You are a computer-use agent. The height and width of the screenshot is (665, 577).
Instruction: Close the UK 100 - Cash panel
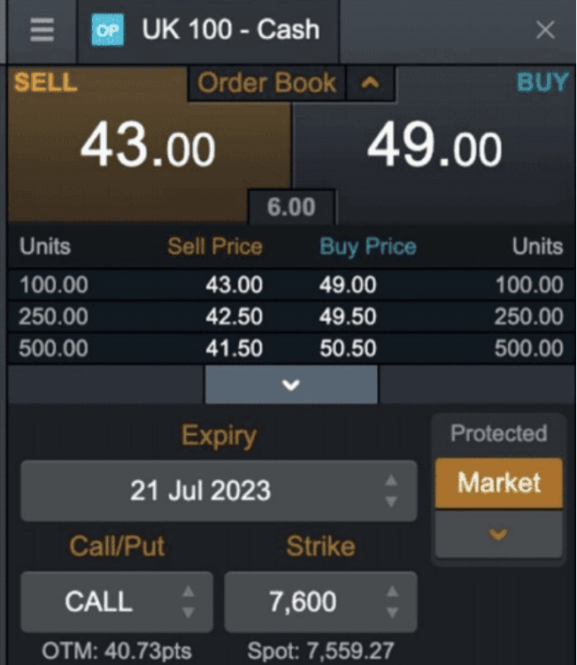coord(545,30)
